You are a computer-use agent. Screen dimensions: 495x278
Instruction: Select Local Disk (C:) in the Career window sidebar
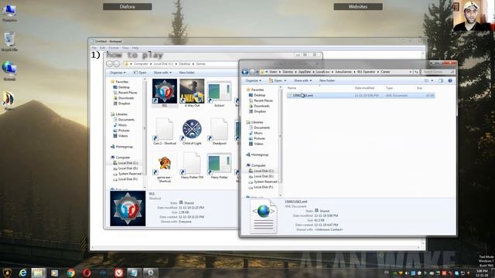264,171
